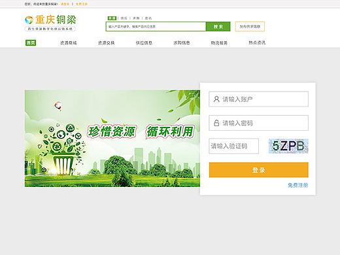The image size is (340, 255).
Task: Click the 发布供求信息 button
Action: (250, 27)
